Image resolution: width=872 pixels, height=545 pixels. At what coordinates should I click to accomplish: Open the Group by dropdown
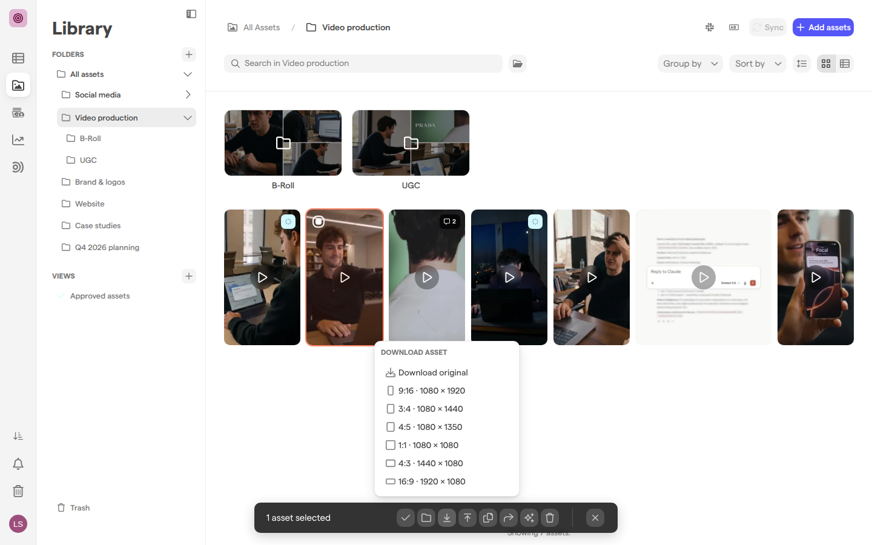coord(690,64)
